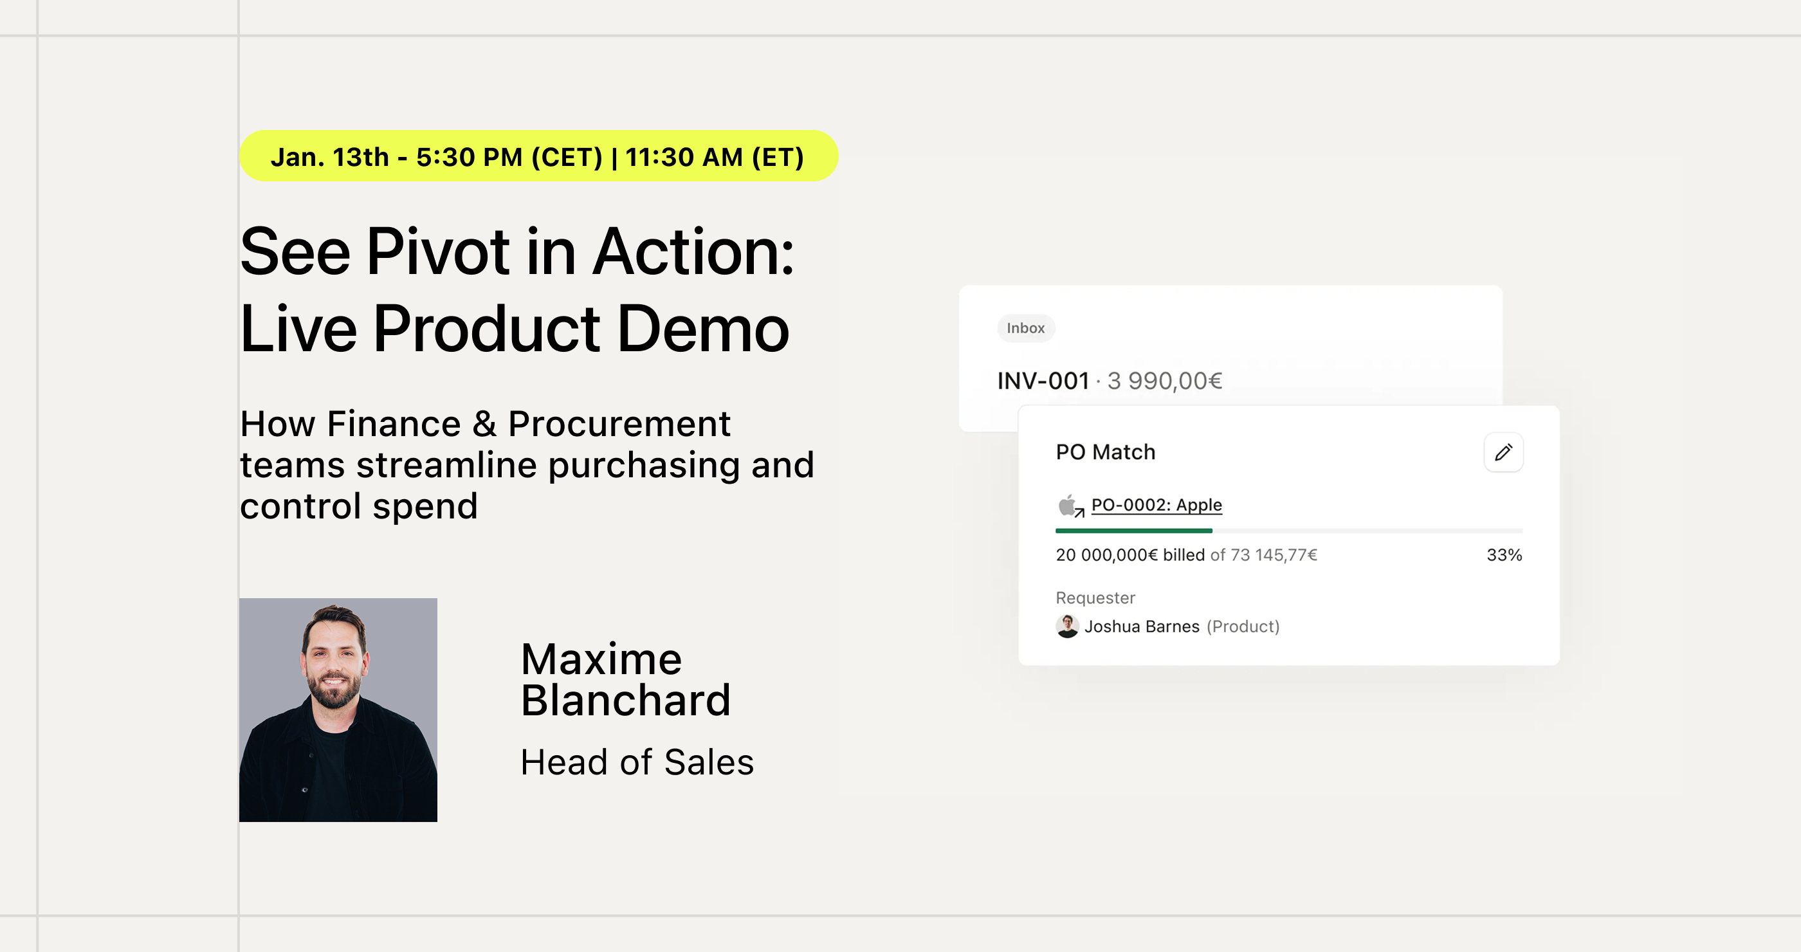Click the Finance & Procurement subtitle text

[x=527, y=464]
